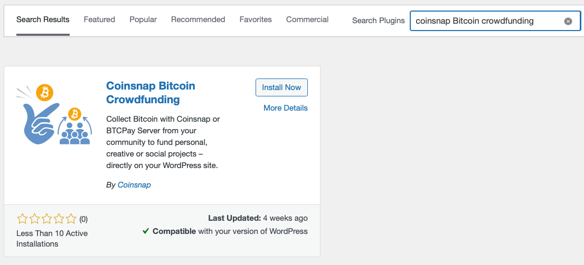Click the fifth rating star
The height and width of the screenshot is (265, 584).
pyautogui.click(x=71, y=219)
